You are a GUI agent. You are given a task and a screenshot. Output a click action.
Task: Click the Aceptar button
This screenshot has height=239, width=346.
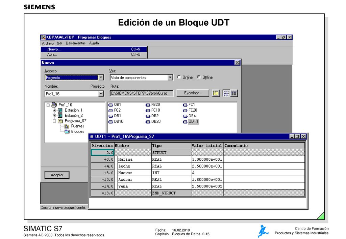coord(57,175)
